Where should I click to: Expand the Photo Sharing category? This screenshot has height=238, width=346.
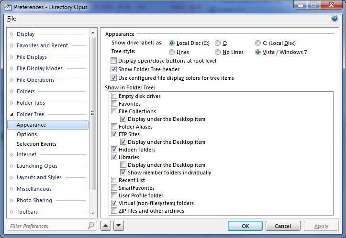(12, 200)
